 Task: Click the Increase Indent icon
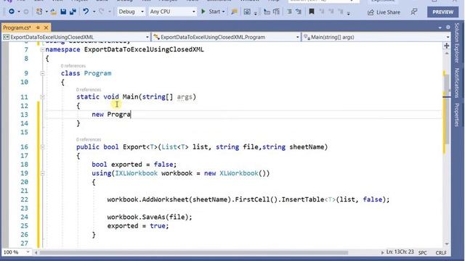tap(276, 12)
